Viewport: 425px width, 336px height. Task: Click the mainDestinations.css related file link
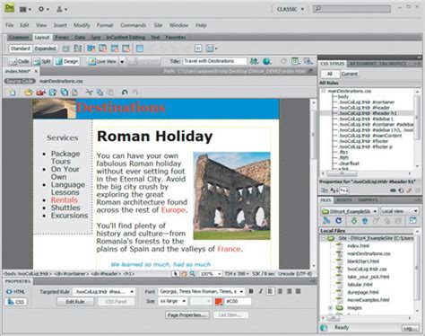pos(61,81)
